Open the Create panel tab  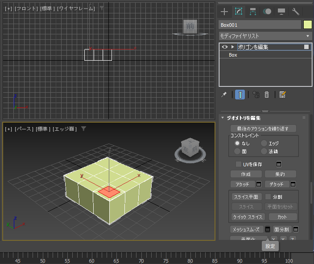tap(224, 12)
